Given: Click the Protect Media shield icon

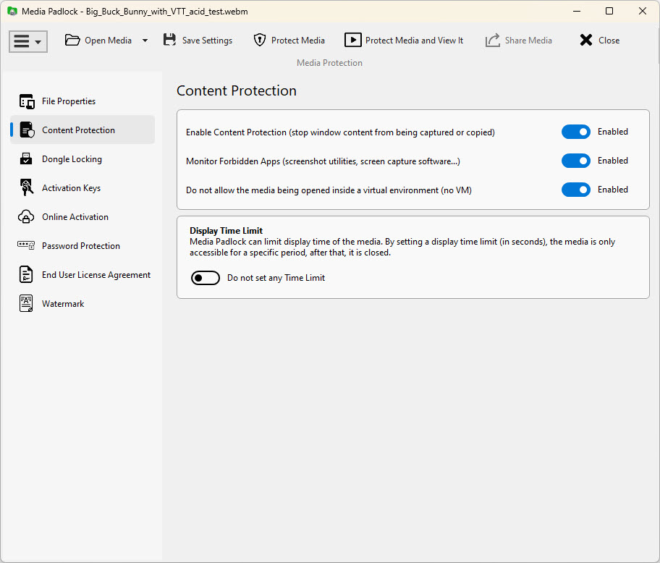Looking at the screenshot, I should (260, 41).
